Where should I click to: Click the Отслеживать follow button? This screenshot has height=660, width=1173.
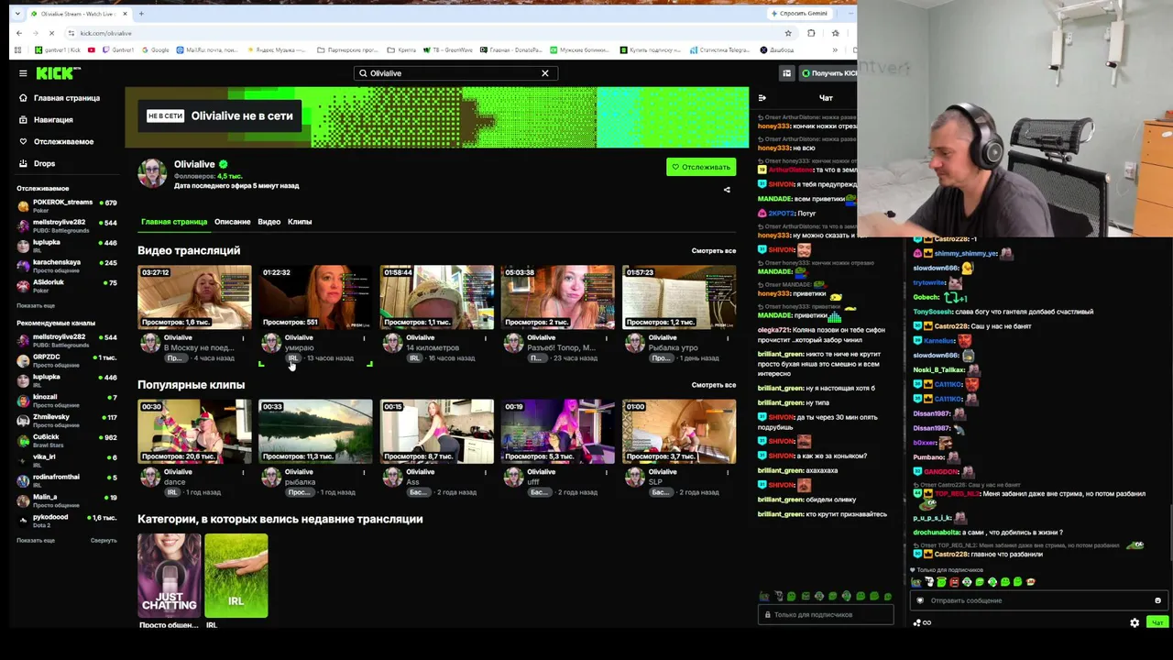(701, 167)
